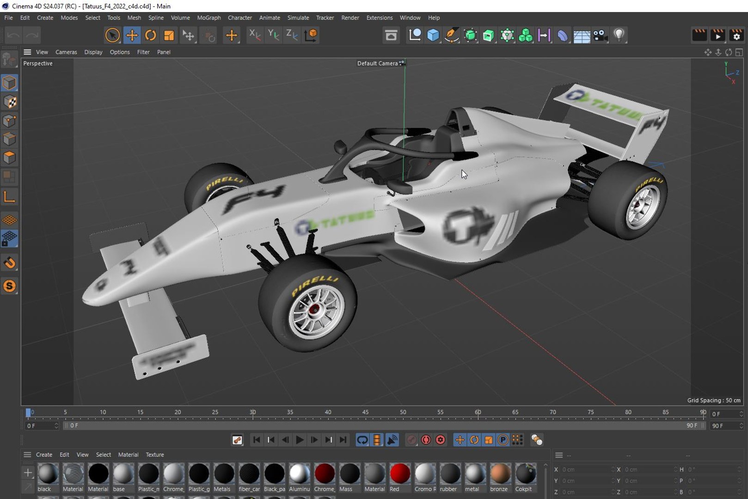This screenshot has height=499, width=748.
Task: Select the rubber material swatch
Action: click(450, 474)
